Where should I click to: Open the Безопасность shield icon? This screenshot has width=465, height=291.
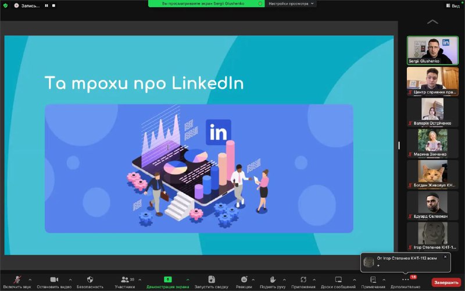point(90,280)
